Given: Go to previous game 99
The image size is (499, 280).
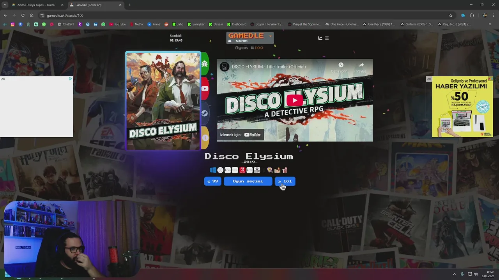Looking at the screenshot, I should point(212,181).
